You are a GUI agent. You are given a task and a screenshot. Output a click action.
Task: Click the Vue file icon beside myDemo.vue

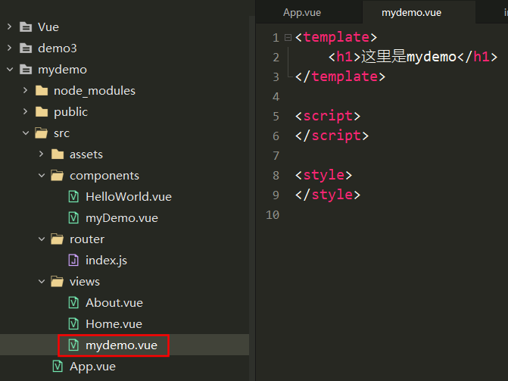[73, 217]
